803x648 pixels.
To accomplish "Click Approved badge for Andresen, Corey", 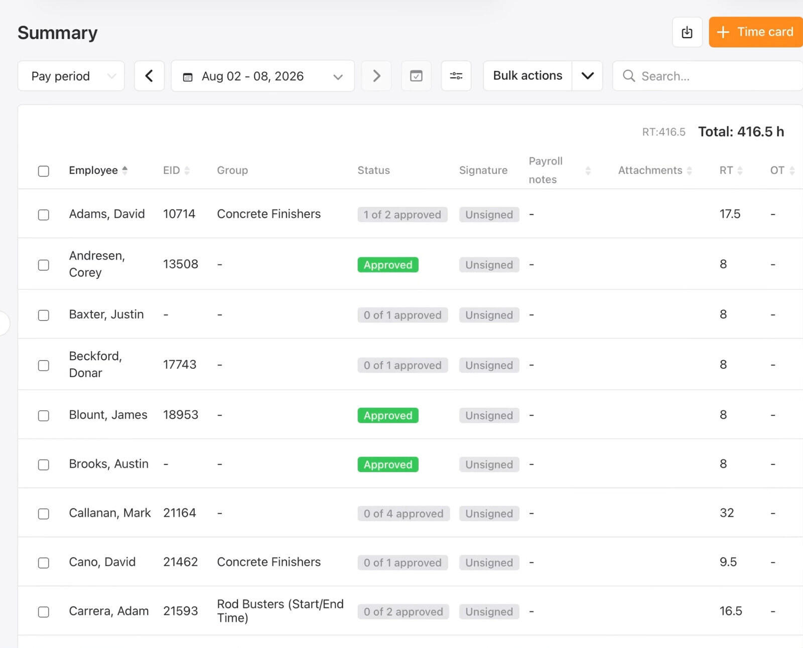I will coord(388,265).
